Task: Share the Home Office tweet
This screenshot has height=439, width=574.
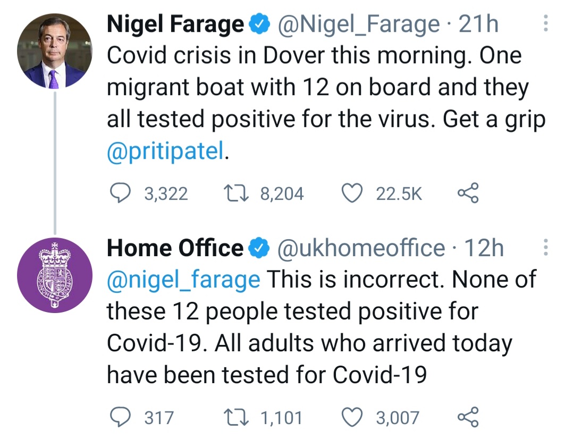Action: pyautogui.click(x=468, y=417)
